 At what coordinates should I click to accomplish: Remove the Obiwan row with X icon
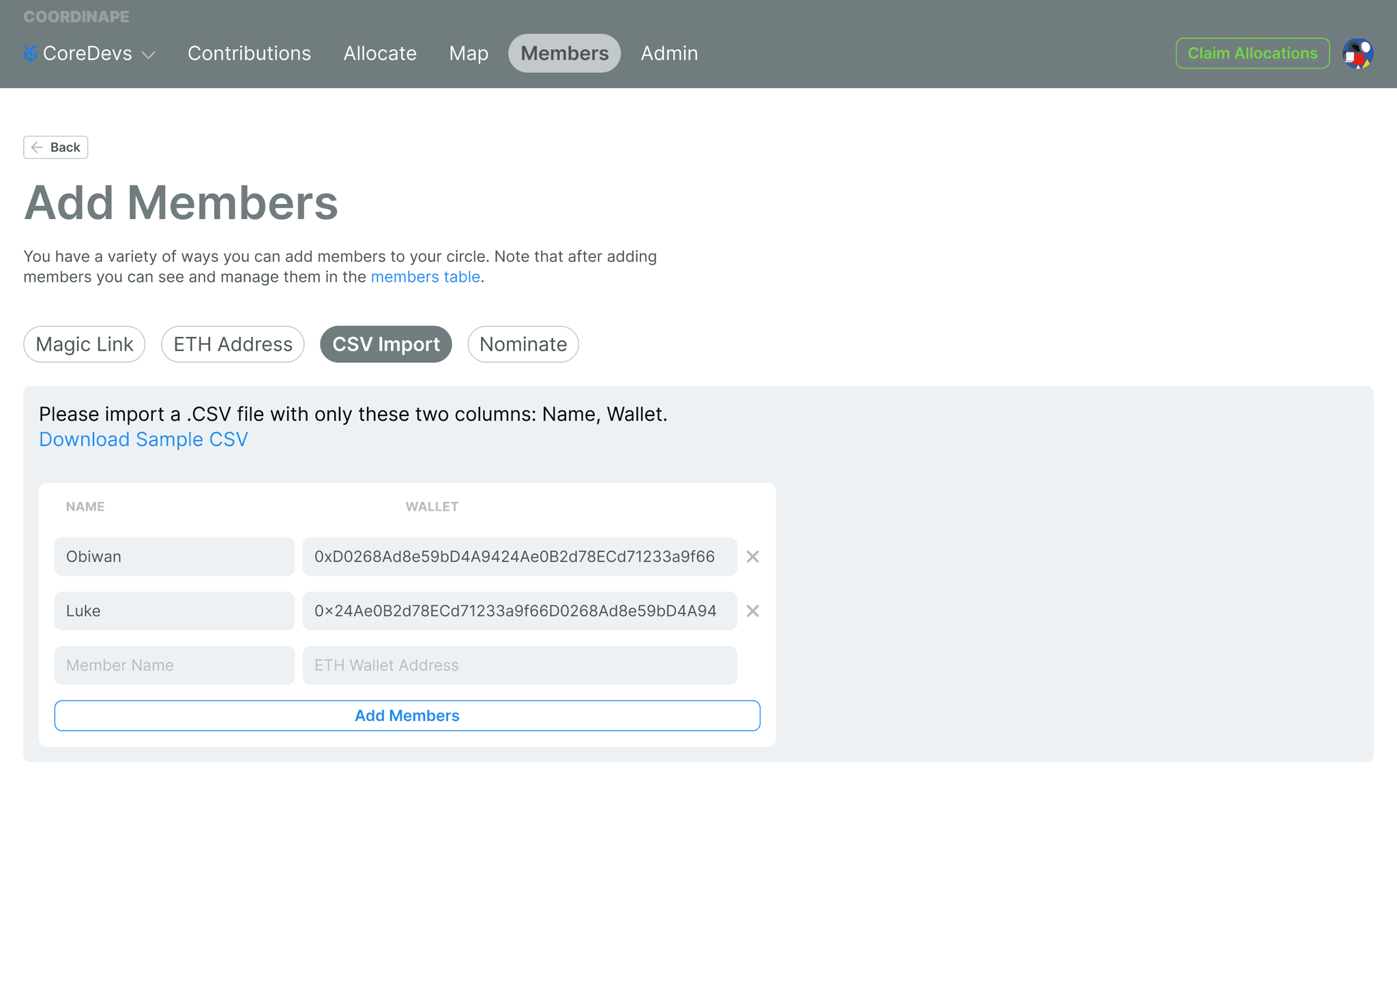click(752, 557)
